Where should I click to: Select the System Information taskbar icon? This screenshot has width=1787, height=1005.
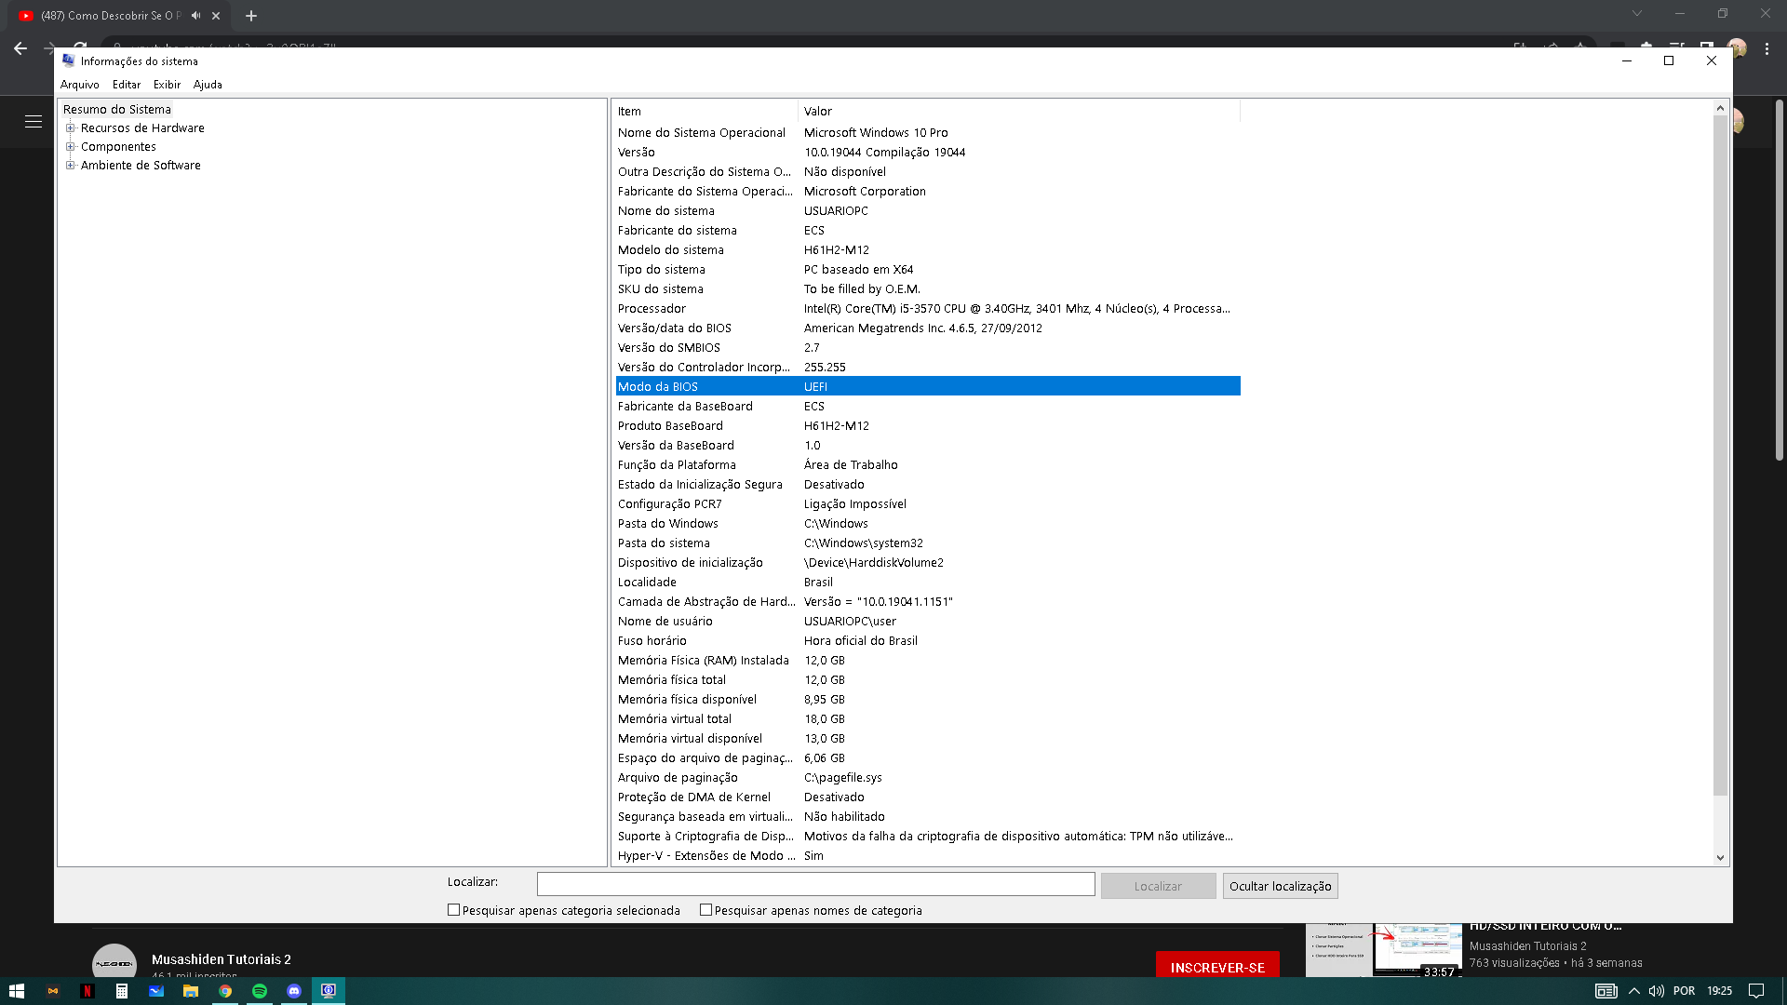pyautogui.click(x=328, y=991)
